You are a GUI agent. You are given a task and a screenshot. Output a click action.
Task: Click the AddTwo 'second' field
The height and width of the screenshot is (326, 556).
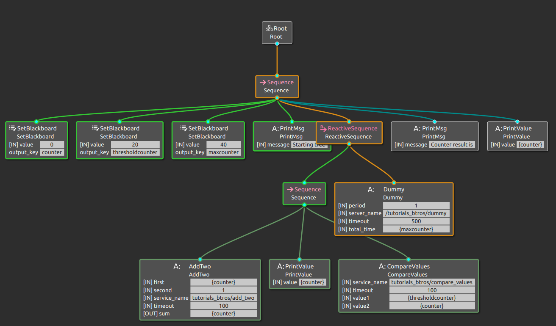223,290
